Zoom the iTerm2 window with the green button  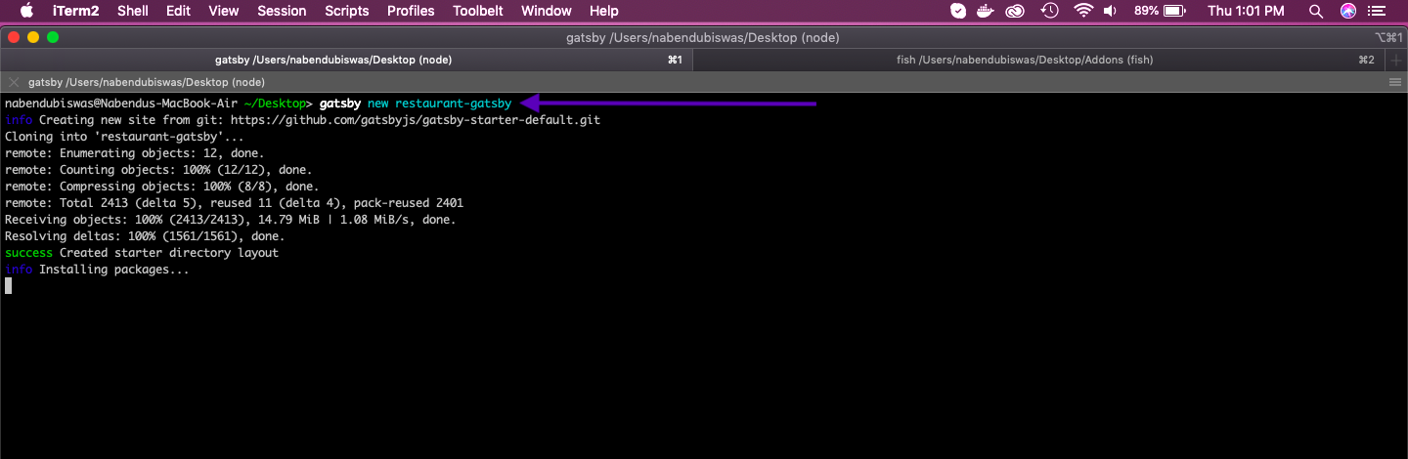(53, 37)
